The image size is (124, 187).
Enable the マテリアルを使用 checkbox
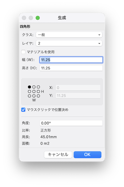[x=23, y=52]
